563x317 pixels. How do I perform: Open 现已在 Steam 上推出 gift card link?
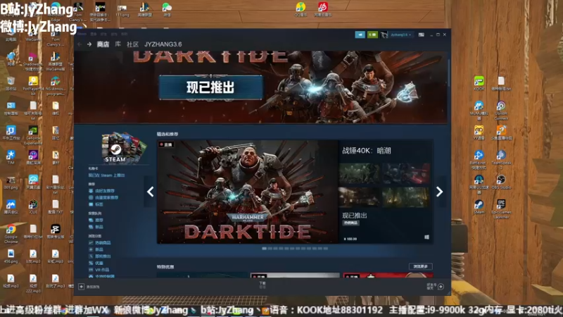[x=107, y=175]
